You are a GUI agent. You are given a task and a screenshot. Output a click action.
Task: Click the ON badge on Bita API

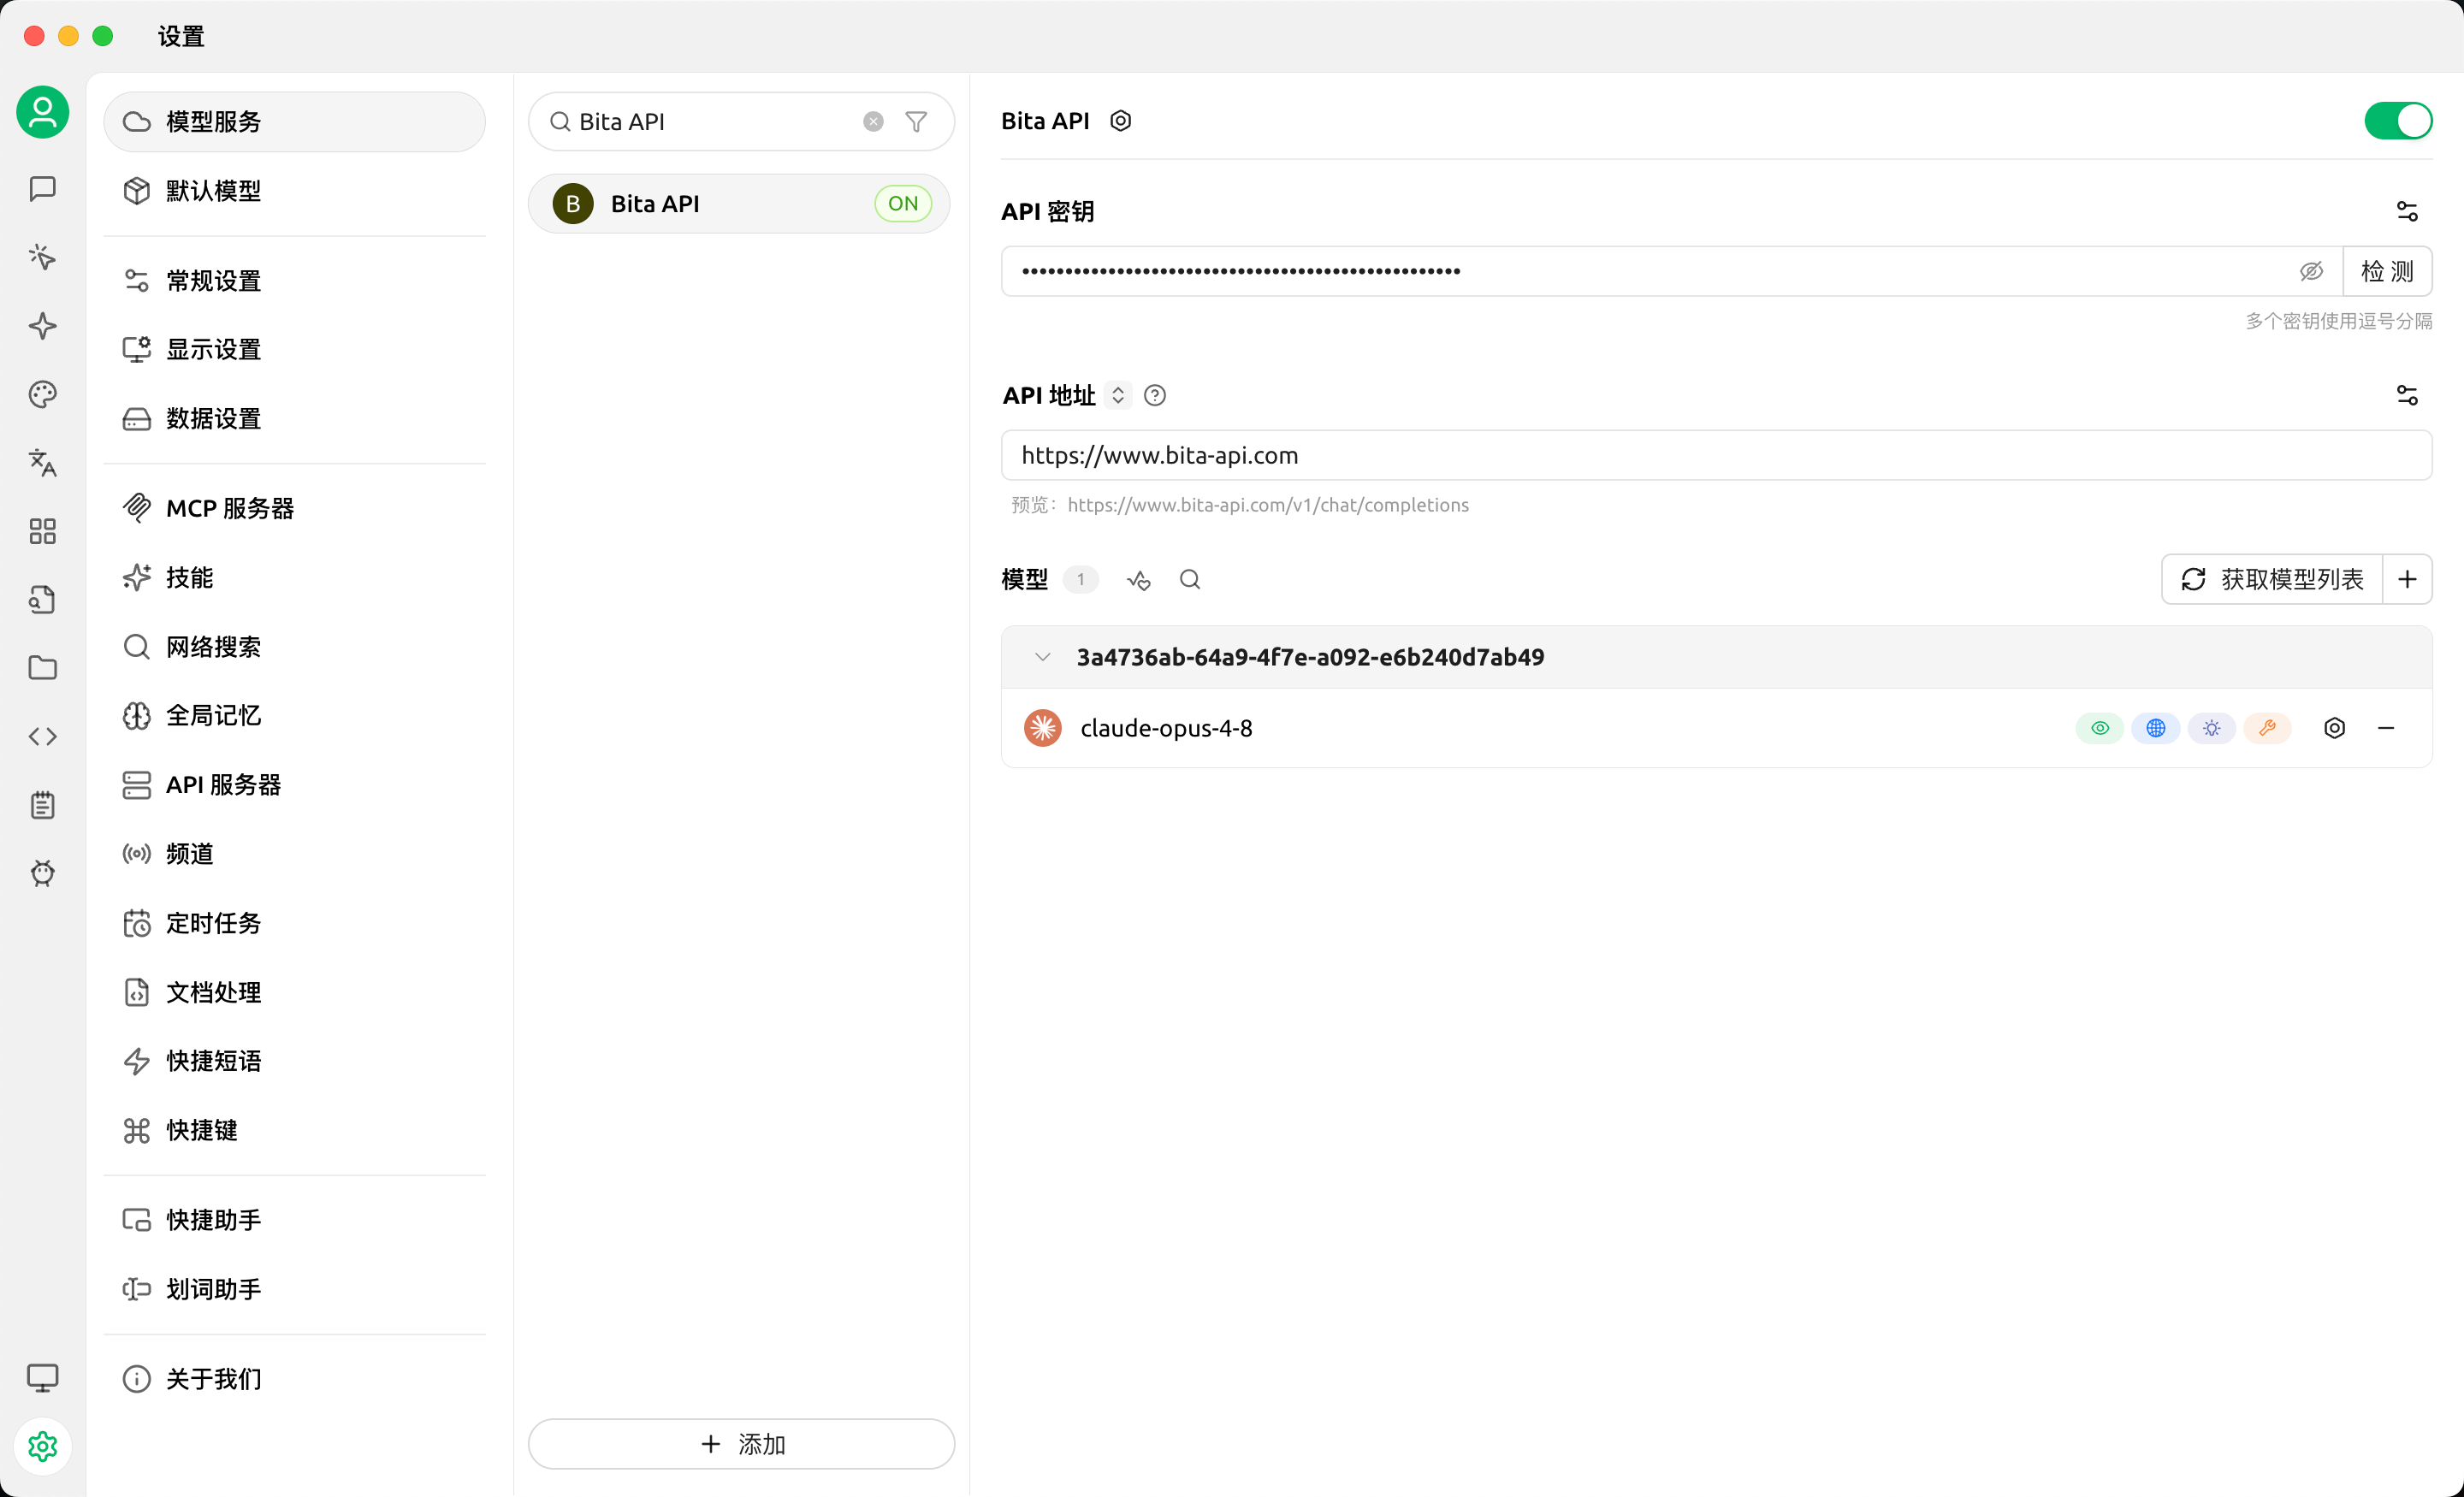point(903,203)
